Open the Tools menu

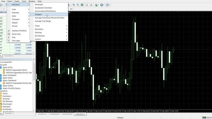tap(24, 1)
